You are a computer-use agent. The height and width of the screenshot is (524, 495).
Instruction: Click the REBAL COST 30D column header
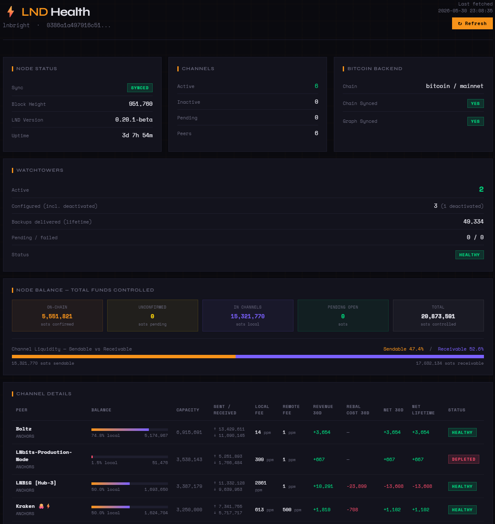(x=358, y=410)
